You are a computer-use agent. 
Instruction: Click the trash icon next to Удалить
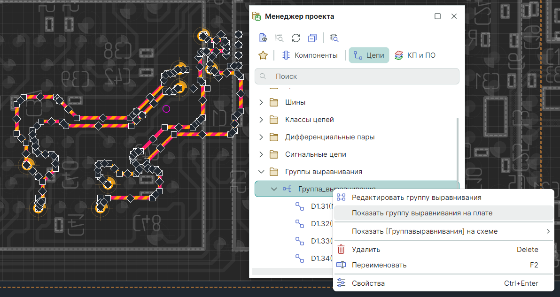(x=342, y=250)
